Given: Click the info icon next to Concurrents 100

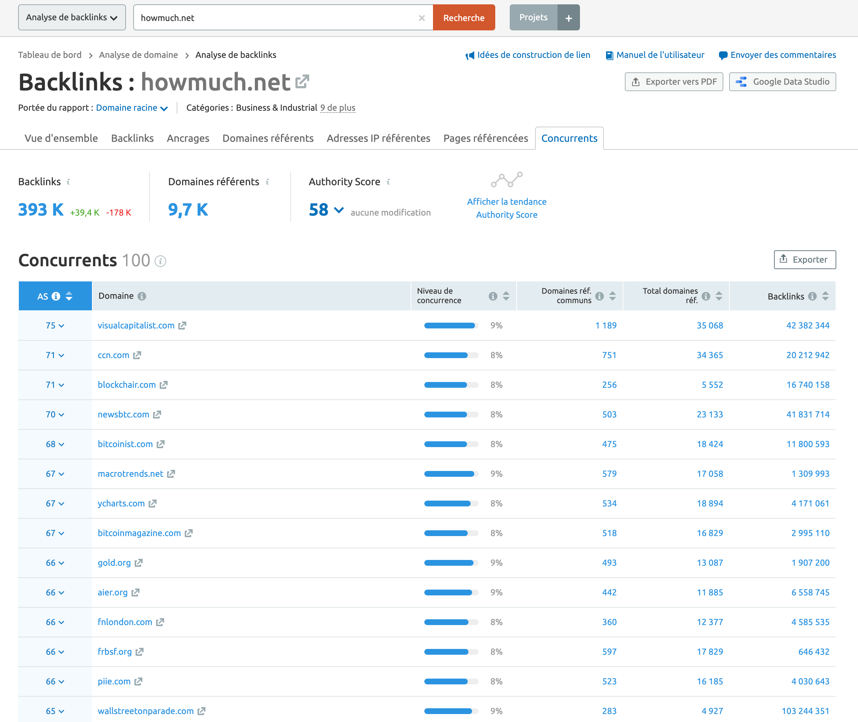Looking at the screenshot, I should tap(160, 261).
